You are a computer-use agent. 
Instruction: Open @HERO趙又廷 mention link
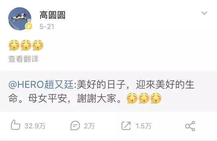[41, 84]
